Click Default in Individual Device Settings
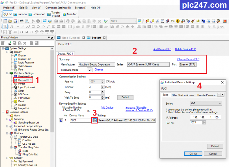Screen dimensions: 229x167 [x=215, y=146]
